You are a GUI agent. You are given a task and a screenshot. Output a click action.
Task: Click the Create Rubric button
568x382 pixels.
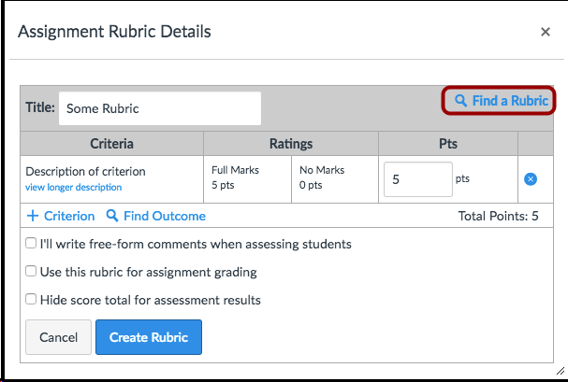coord(149,337)
